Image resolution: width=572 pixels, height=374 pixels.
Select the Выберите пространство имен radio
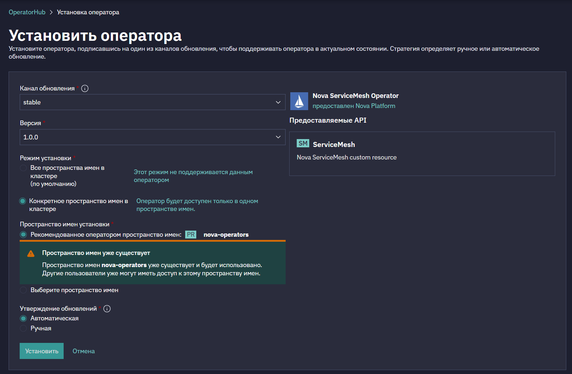[23, 290]
